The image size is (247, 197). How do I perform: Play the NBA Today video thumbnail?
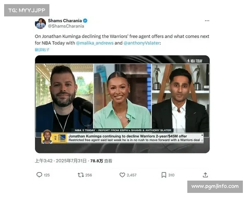click(122, 104)
